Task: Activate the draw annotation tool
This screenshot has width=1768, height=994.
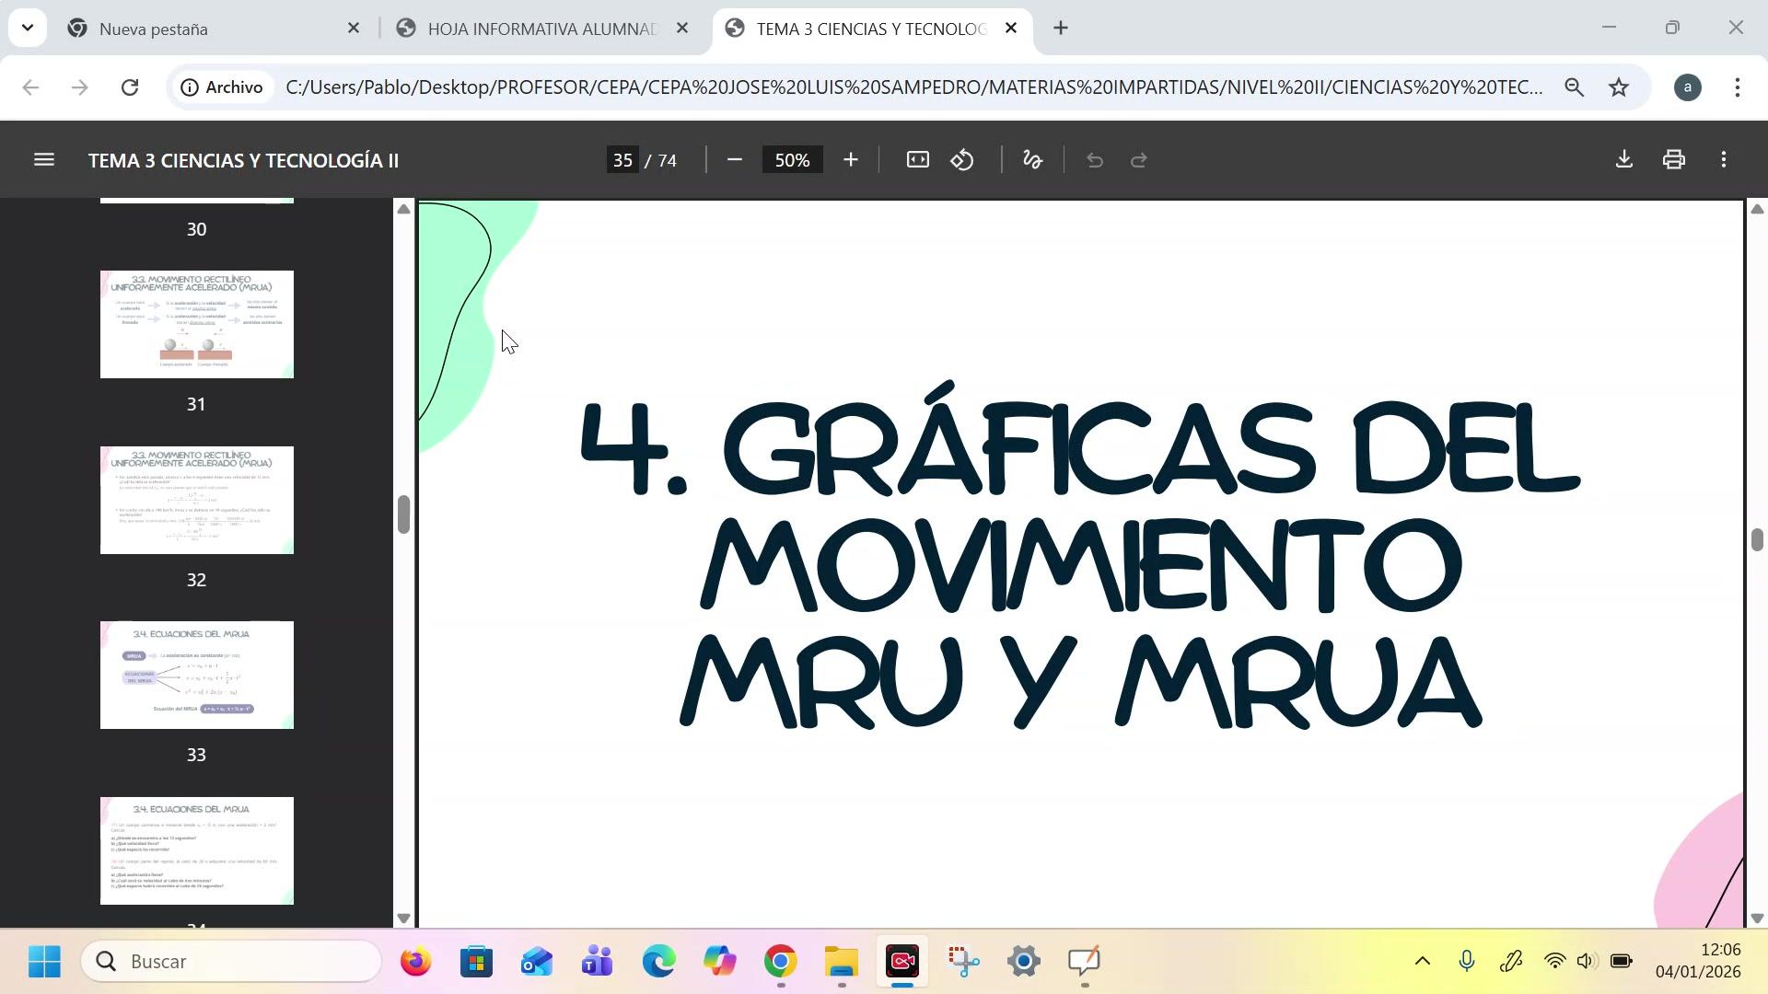Action: [1032, 160]
